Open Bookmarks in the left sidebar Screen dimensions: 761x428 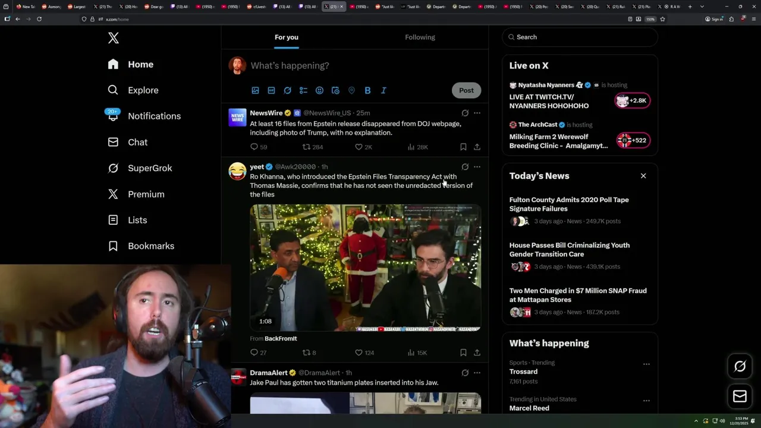(x=141, y=246)
